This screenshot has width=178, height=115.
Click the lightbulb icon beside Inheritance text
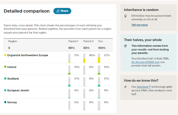pos(126,16)
